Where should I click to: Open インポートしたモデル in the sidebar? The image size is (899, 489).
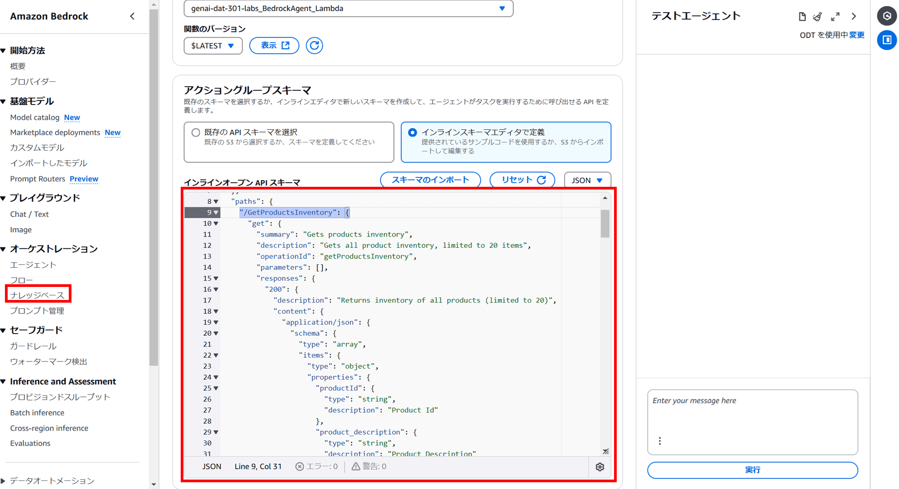[x=49, y=163]
